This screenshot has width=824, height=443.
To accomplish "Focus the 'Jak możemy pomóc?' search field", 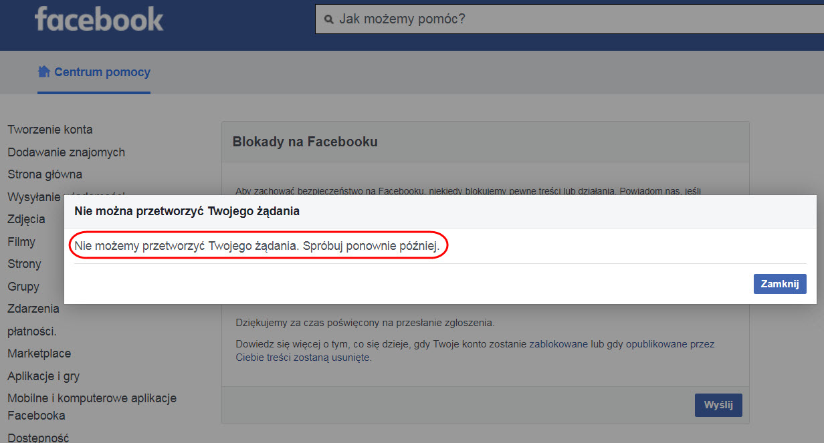I will pos(569,19).
